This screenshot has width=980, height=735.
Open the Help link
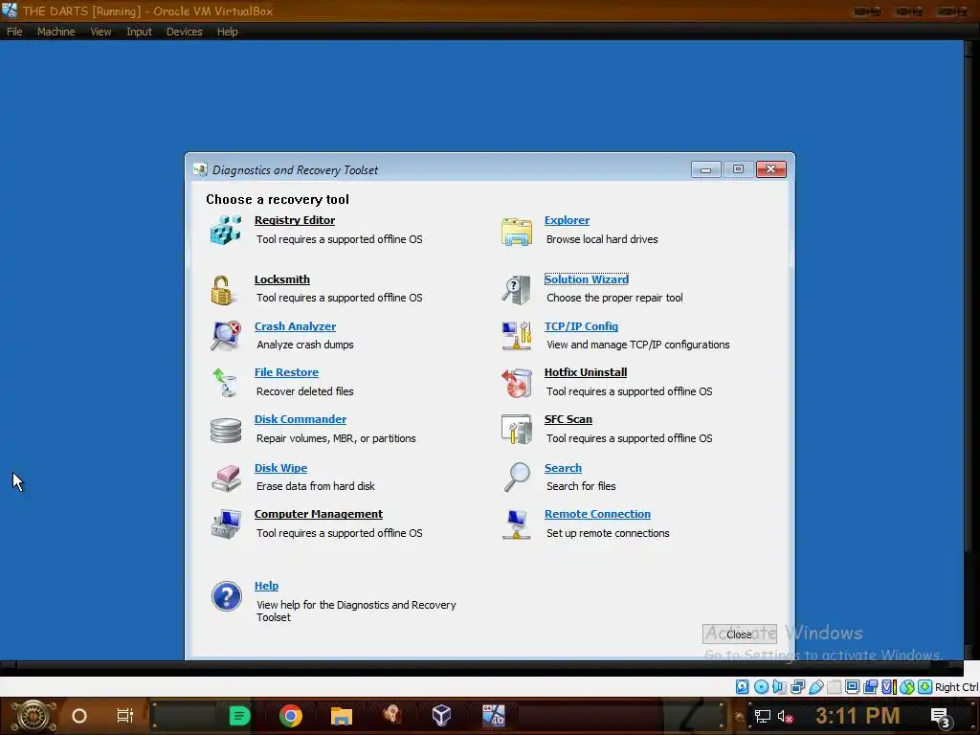(x=266, y=586)
